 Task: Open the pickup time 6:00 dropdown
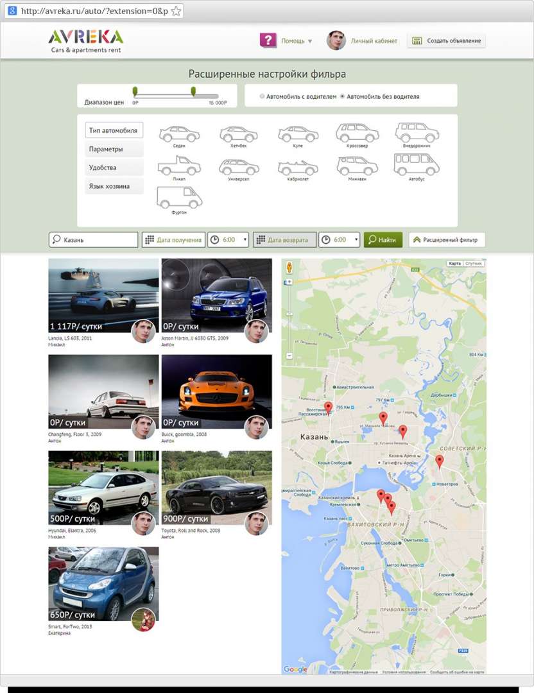pyautogui.click(x=228, y=239)
